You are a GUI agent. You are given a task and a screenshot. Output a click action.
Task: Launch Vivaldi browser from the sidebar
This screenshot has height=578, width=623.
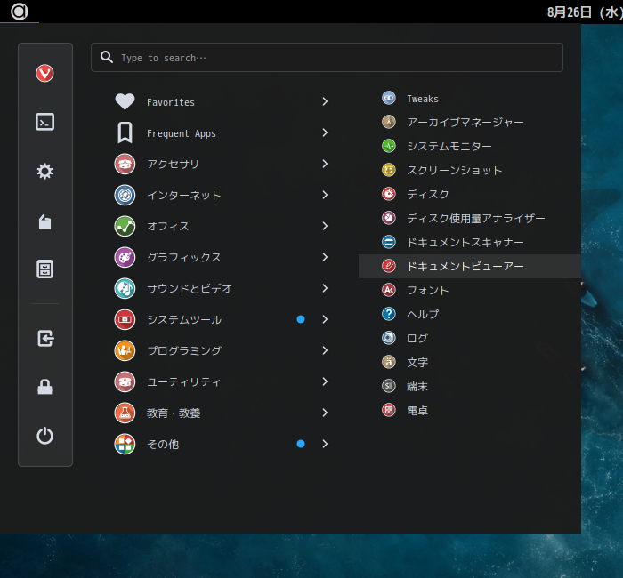pos(44,74)
